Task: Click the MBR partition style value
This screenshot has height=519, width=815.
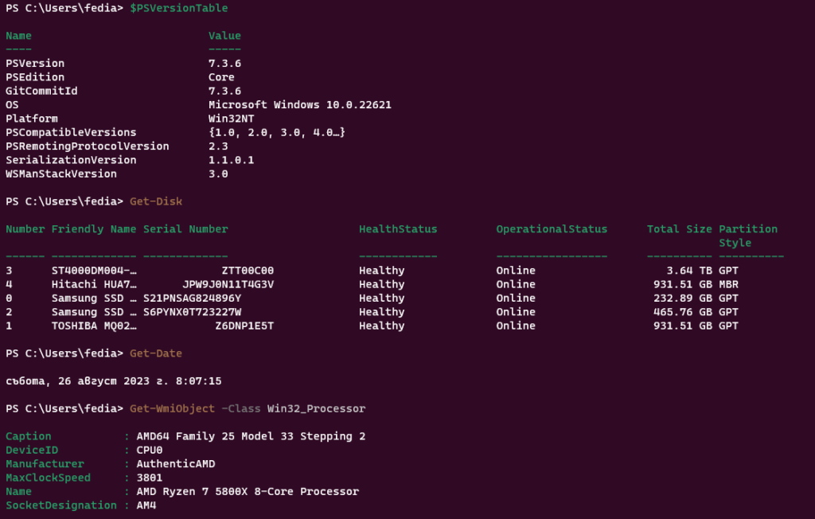Action: [729, 284]
